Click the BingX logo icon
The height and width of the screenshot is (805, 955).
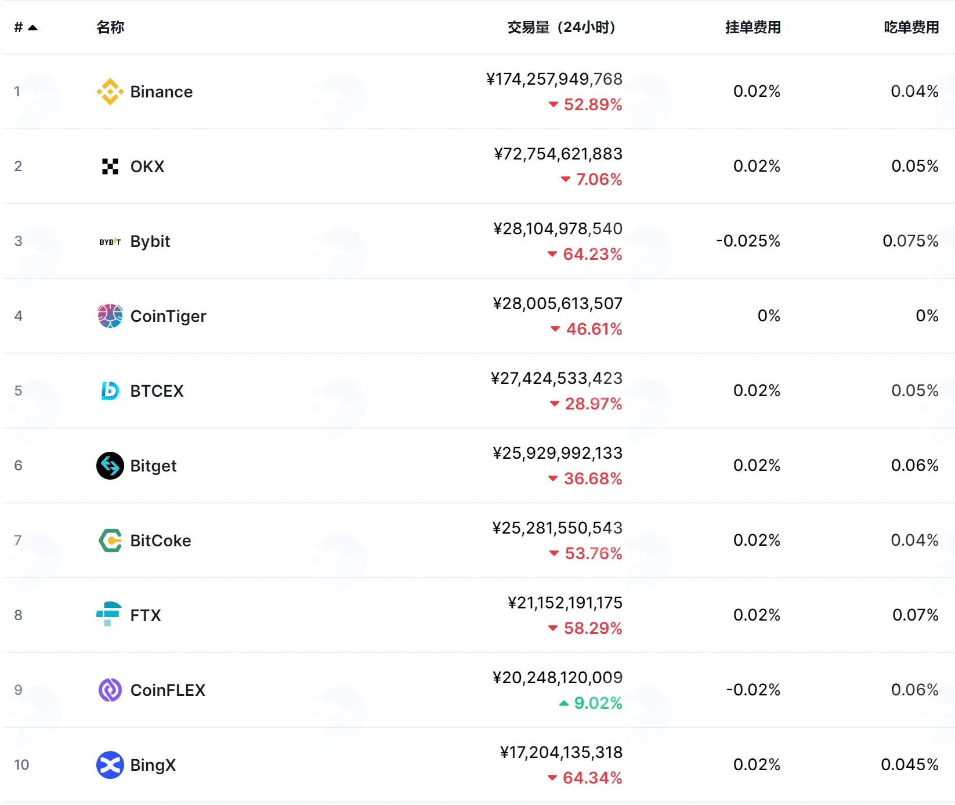[110, 765]
